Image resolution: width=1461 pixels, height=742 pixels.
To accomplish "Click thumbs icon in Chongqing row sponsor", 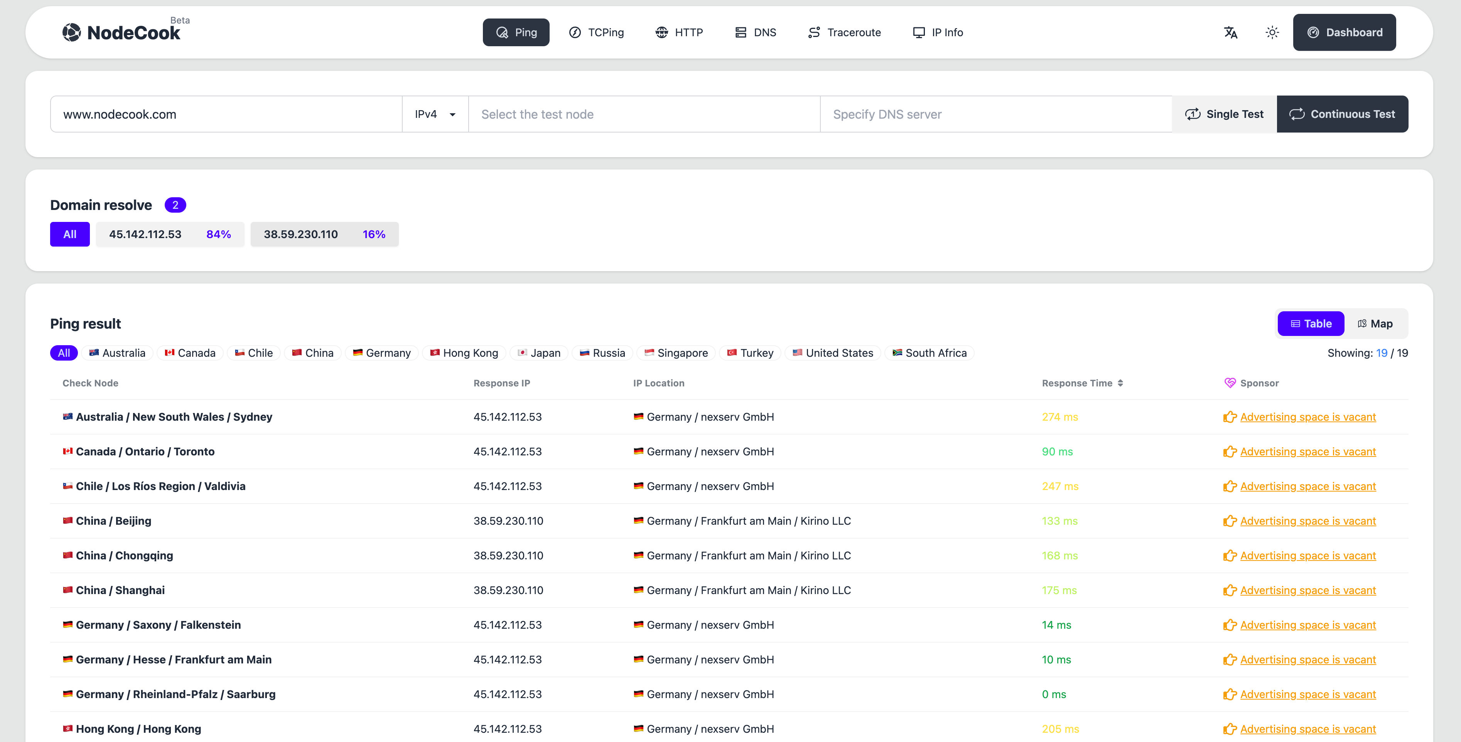I will tap(1230, 556).
